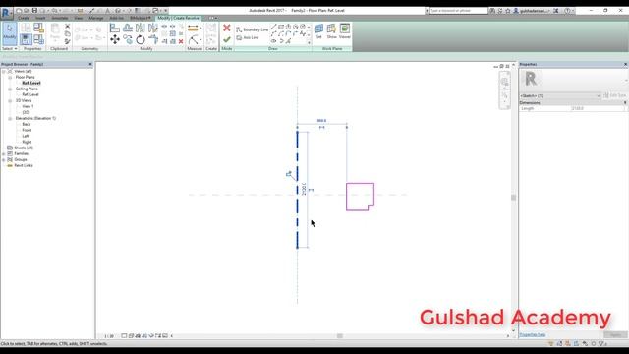Select the Trim/Extend tool in Modify panel
The width and height of the screenshot is (629, 354).
(x=153, y=39)
